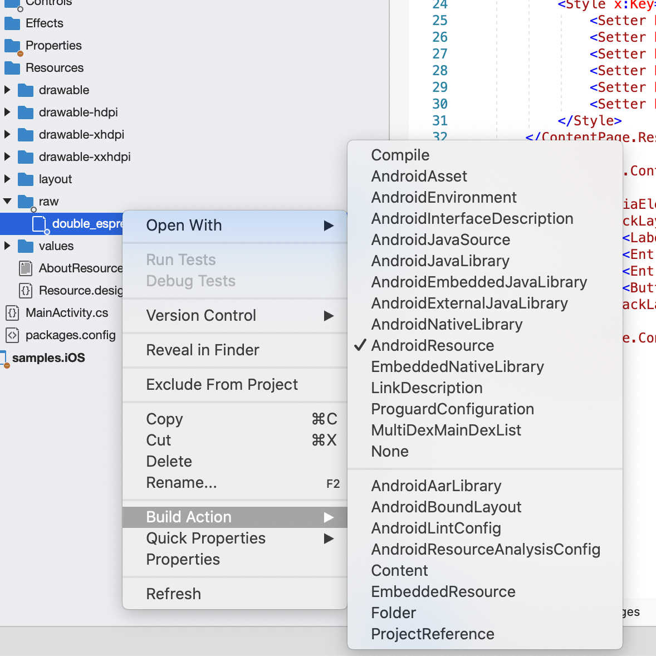The width and height of the screenshot is (656, 656).
Task: Click the MainActivity.cs file icon
Action: [x=12, y=313]
